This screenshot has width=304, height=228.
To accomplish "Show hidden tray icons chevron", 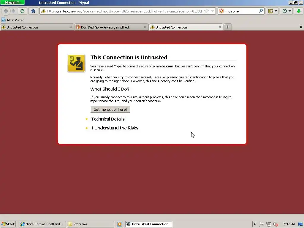I will [x=255, y=224].
